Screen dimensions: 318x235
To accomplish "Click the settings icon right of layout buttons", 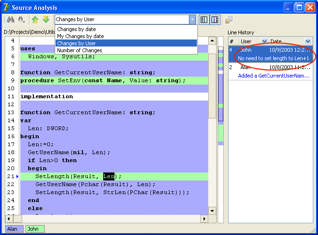I will click(x=228, y=19).
